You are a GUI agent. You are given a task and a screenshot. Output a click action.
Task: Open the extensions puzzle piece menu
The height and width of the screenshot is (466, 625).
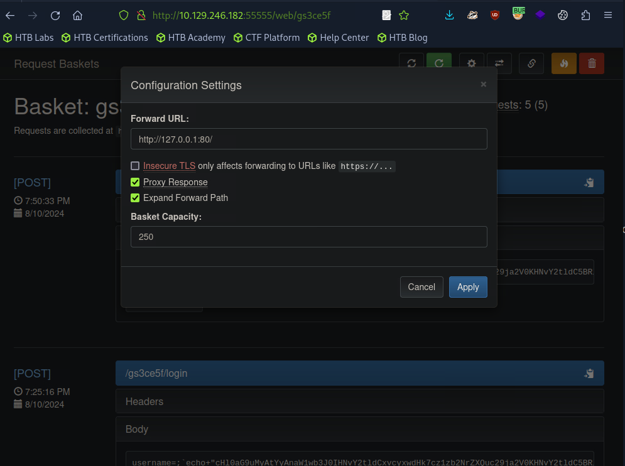click(585, 16)
